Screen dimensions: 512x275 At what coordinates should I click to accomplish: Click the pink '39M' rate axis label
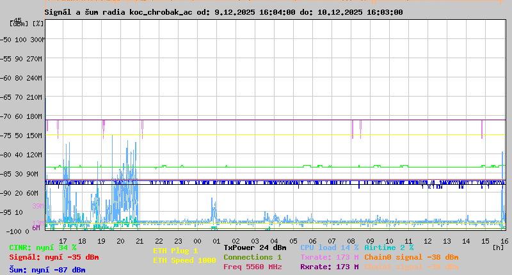pyautogui.click(x=38, y=206)
